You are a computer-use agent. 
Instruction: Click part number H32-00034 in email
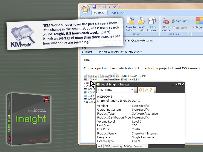(x=90, y=76)
